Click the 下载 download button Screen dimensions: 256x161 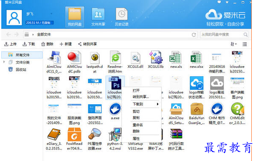[x=29, y=44]
